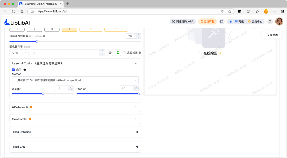Select batch option 1
Image resolution: width=287 pixels, height=158 pixels.
point(17,29)
